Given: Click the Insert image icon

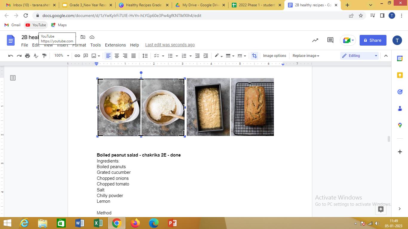Looking at the screenshot, I should pyautogui.click(x=94, y=56).
